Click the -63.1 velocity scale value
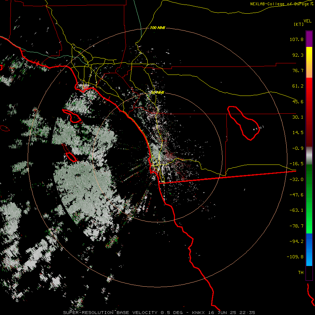This screenshot has width=315, height=315. (x=296, y=210)
